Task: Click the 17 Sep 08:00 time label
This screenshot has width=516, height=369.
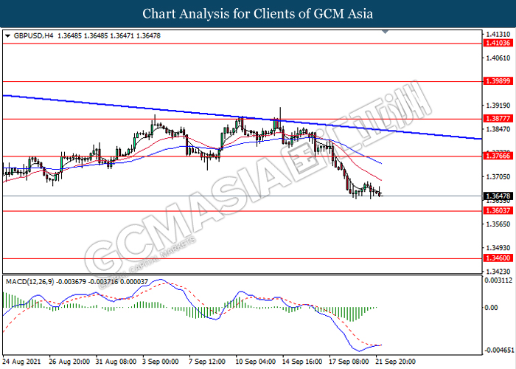Action: (349, 362)
